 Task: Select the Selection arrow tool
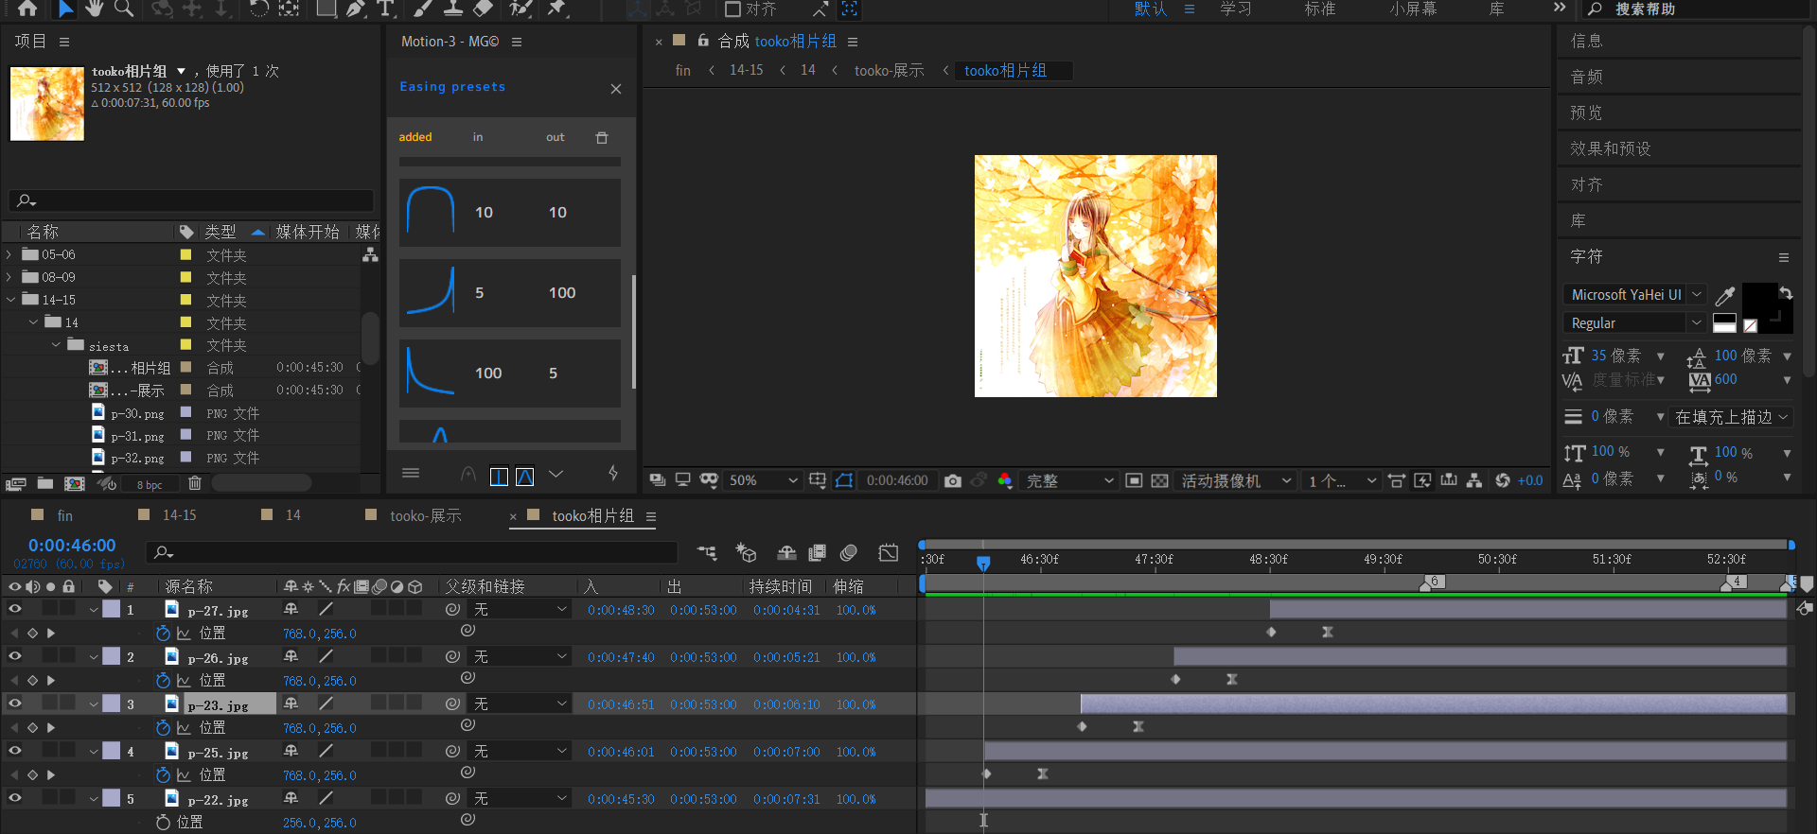pos(64,9)
